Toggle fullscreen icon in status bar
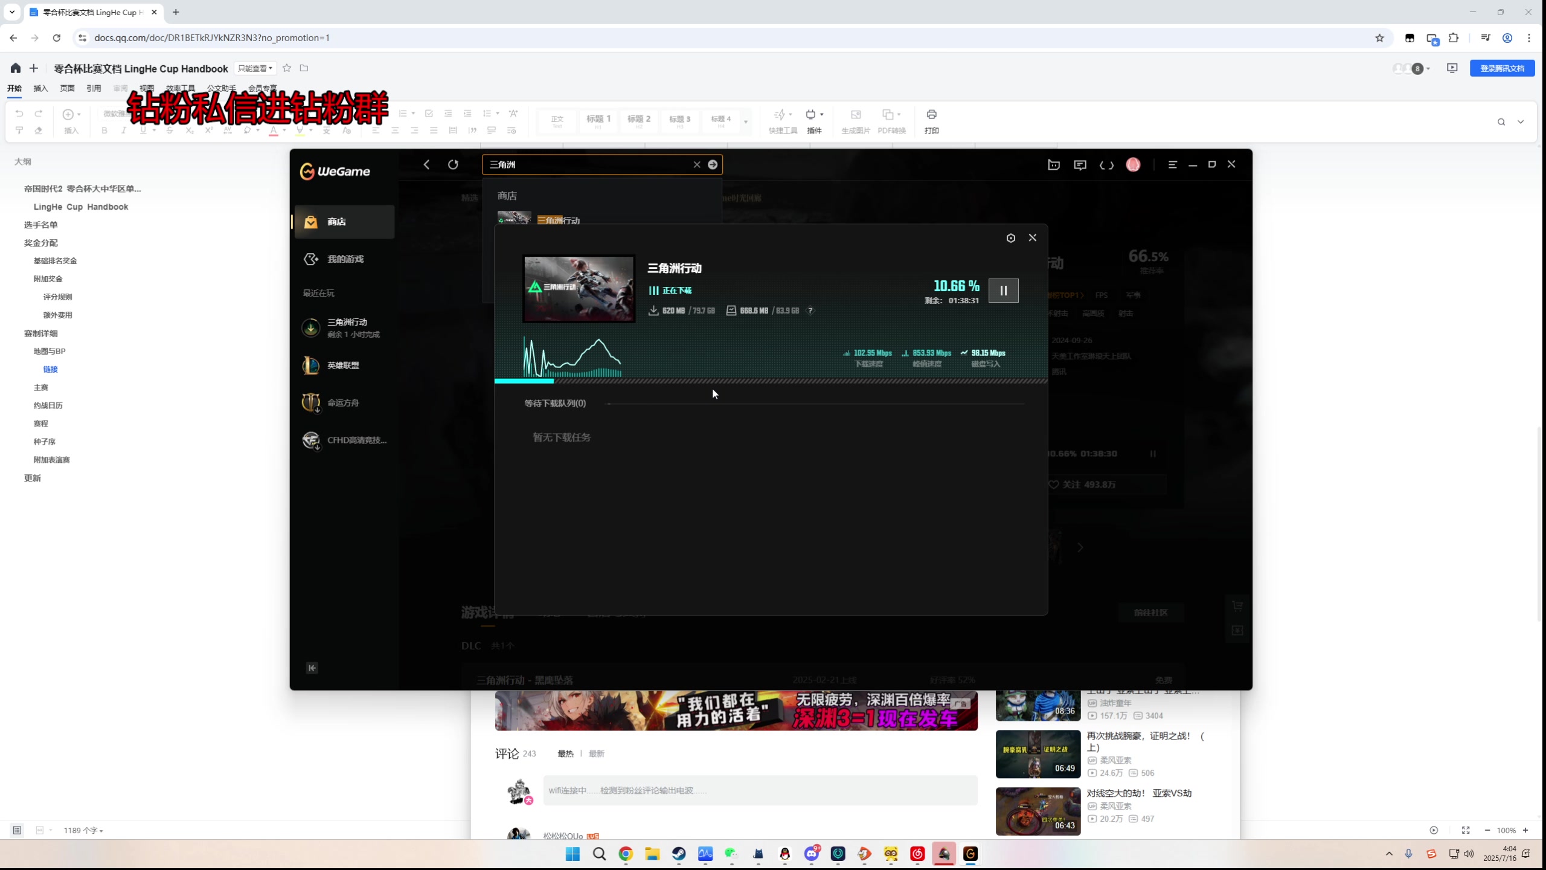Viewport: 1546px width, 870px height. tap(1466, 831)
